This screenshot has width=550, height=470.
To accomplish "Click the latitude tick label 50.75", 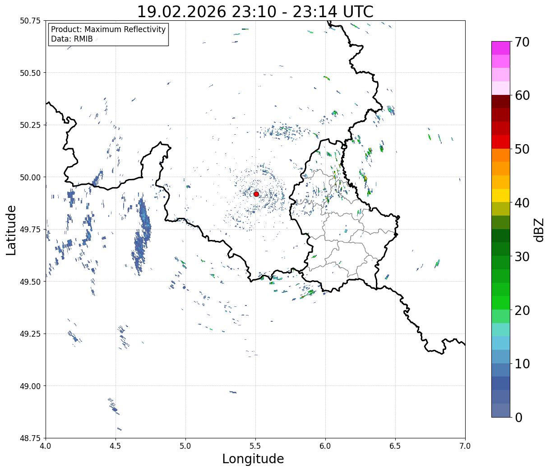I will click(x=30, y=21).
